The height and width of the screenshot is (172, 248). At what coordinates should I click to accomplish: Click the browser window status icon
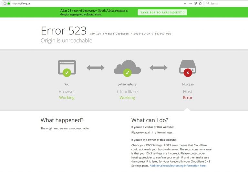click(67, 68)
